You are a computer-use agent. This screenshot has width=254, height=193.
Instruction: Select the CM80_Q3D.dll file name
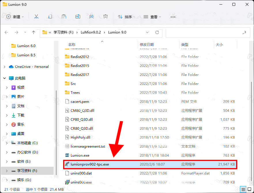point(82,111)
